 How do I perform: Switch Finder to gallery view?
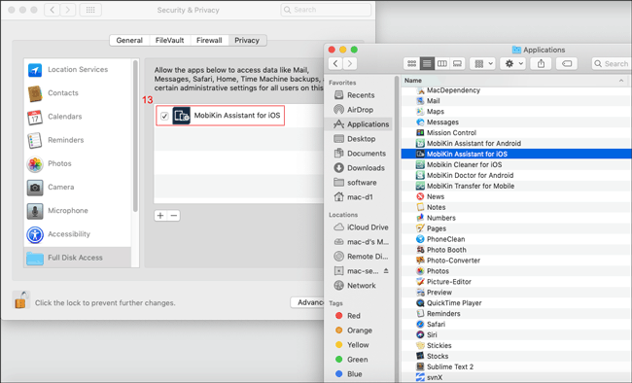[457, 63]
